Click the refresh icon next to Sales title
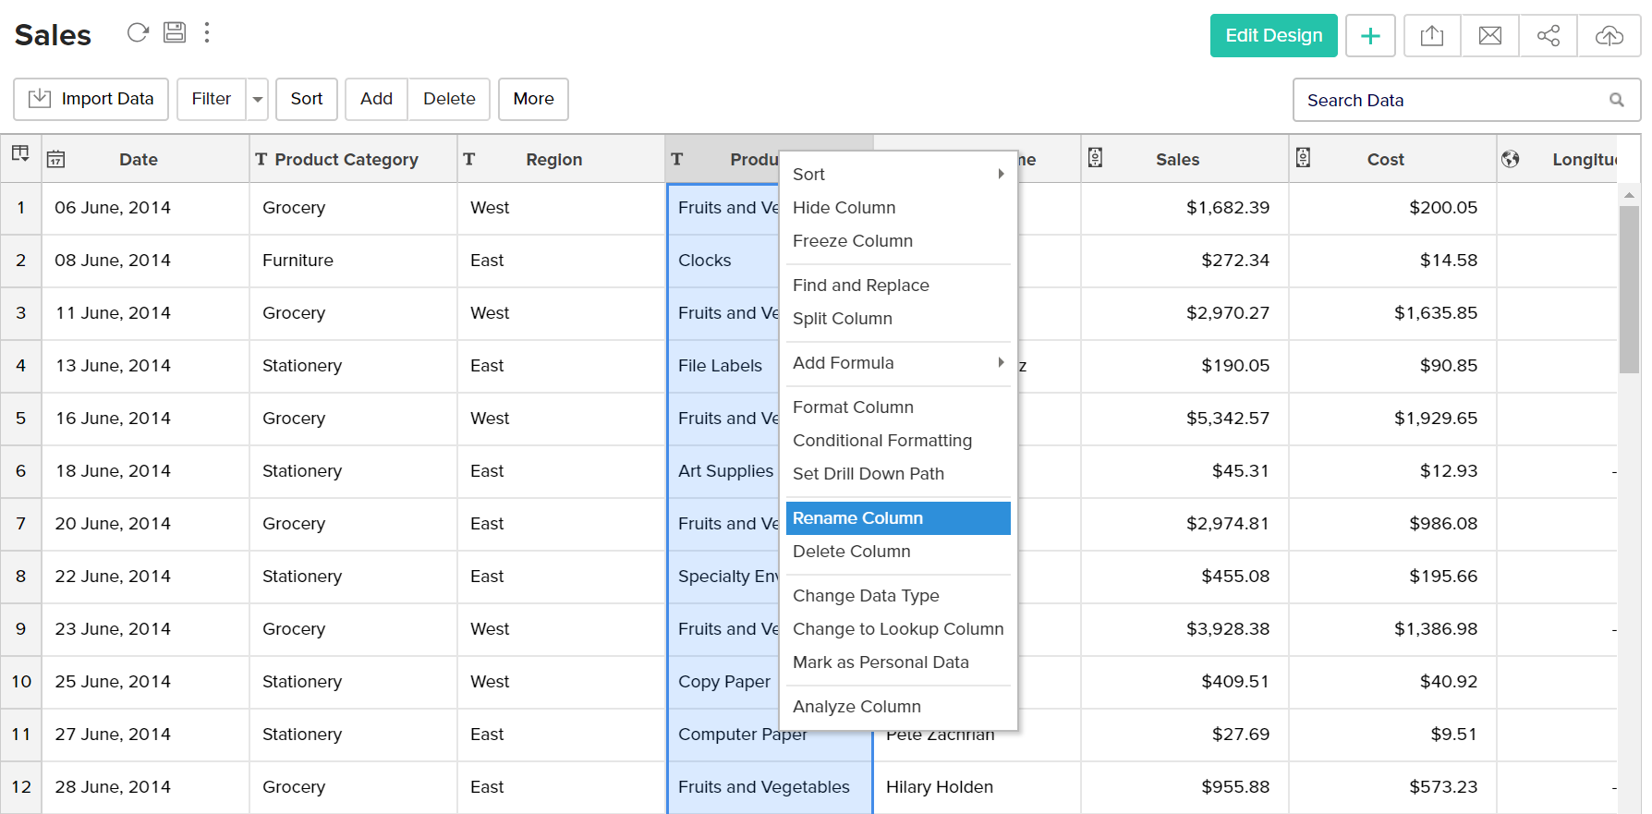This screenshot has height=814, width=1652. coord(138,33)
